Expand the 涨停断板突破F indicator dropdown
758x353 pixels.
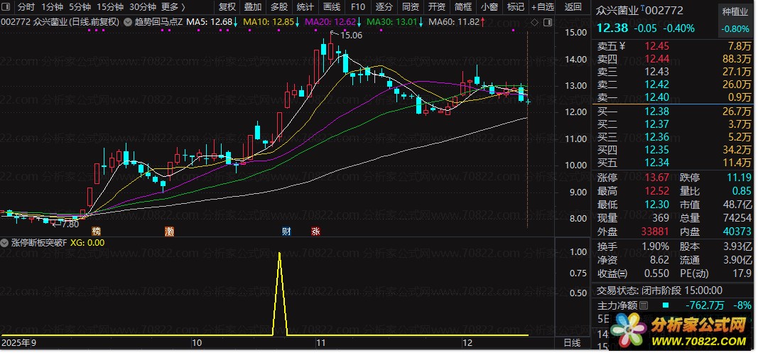[5, 243]
